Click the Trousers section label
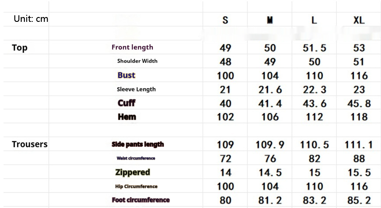This screenshot has height=208, width=381. point(30,144)
